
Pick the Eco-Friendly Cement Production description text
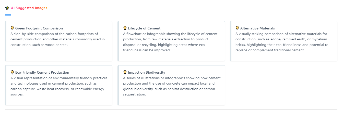pos(59,86)
